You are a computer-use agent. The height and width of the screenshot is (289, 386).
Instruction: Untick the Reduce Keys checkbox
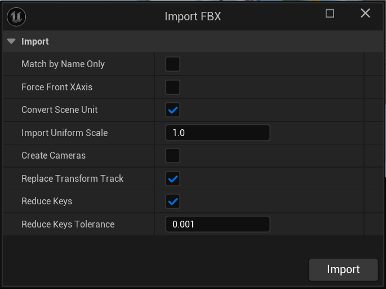172,201
